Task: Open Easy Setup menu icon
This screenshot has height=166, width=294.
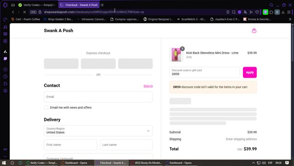Action: pyautogui.click(x=289, y=12)
